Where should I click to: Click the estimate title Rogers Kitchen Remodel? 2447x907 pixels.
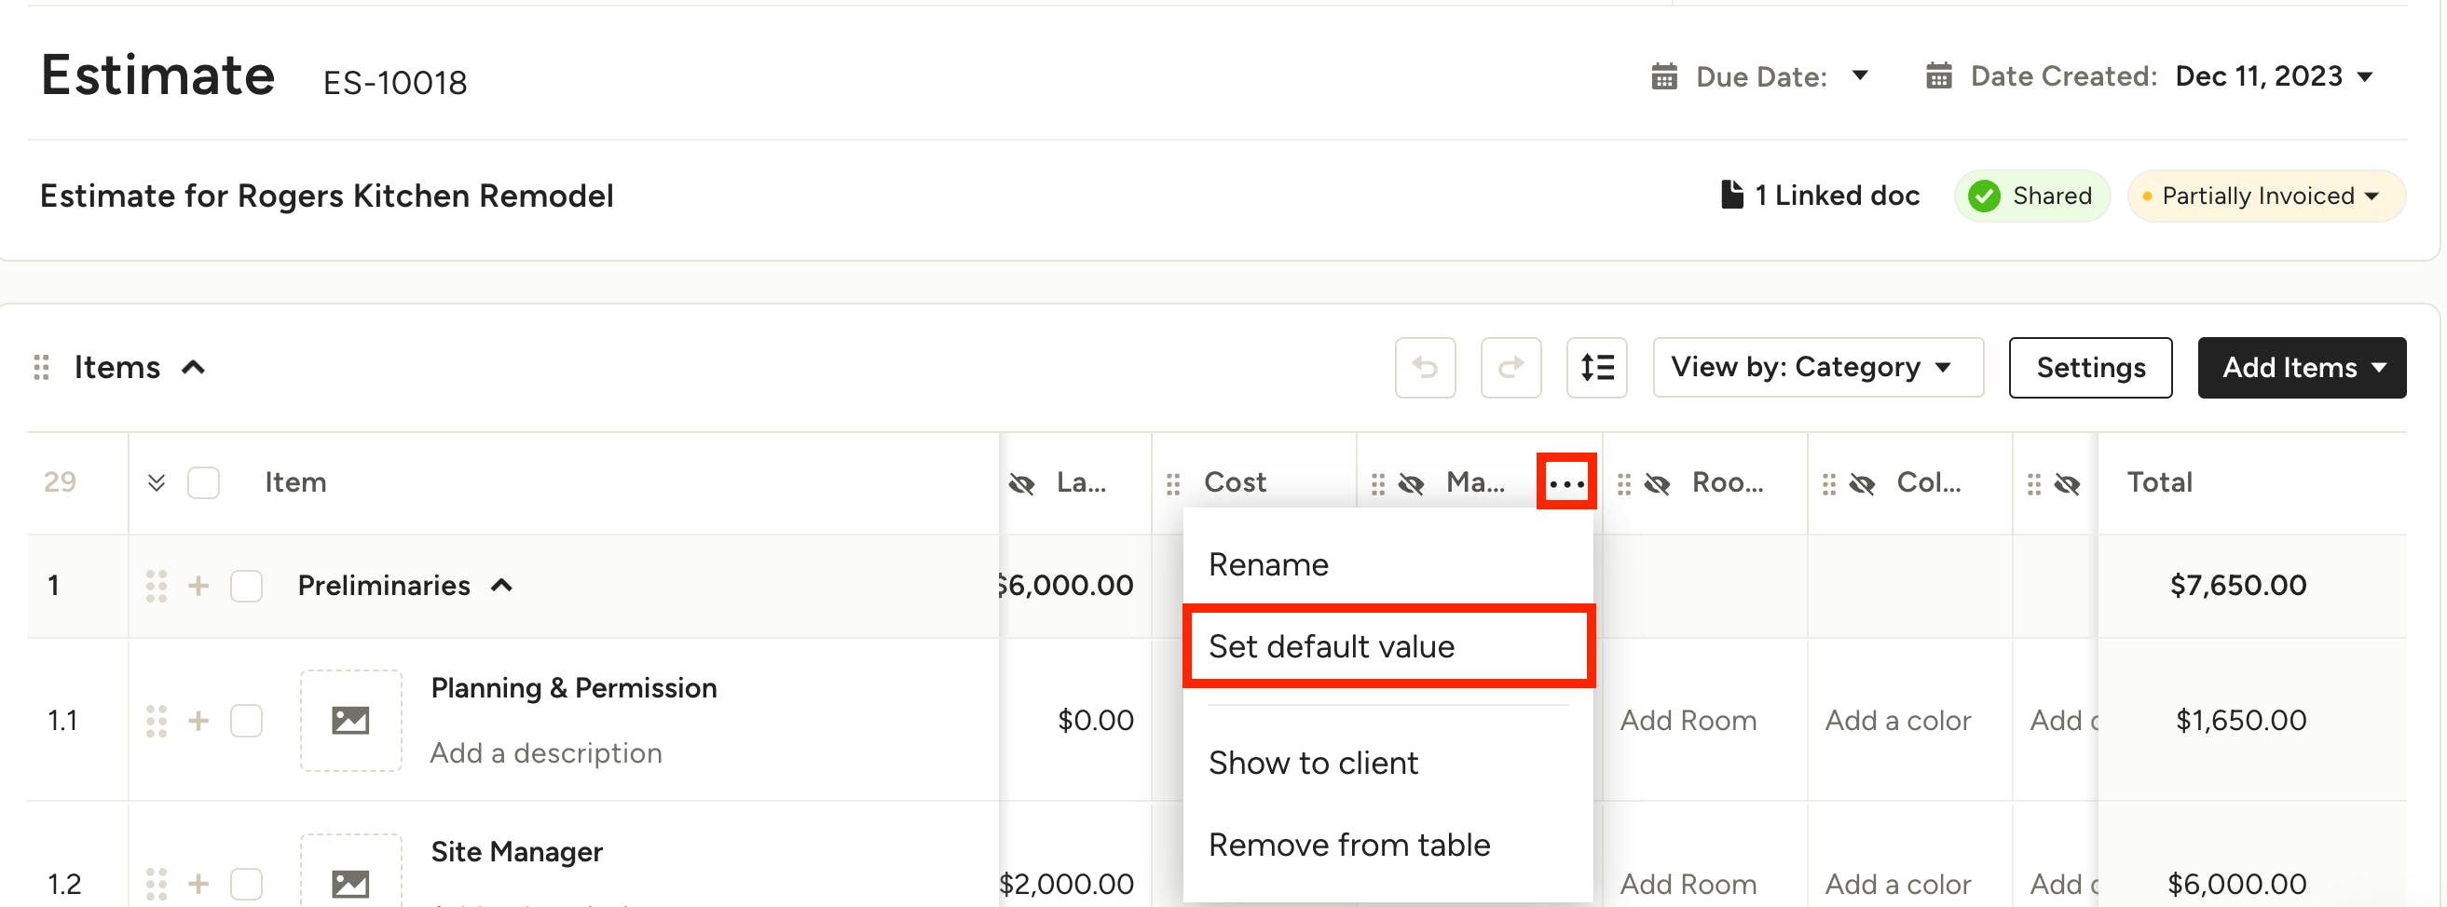(x=327, y=196)
